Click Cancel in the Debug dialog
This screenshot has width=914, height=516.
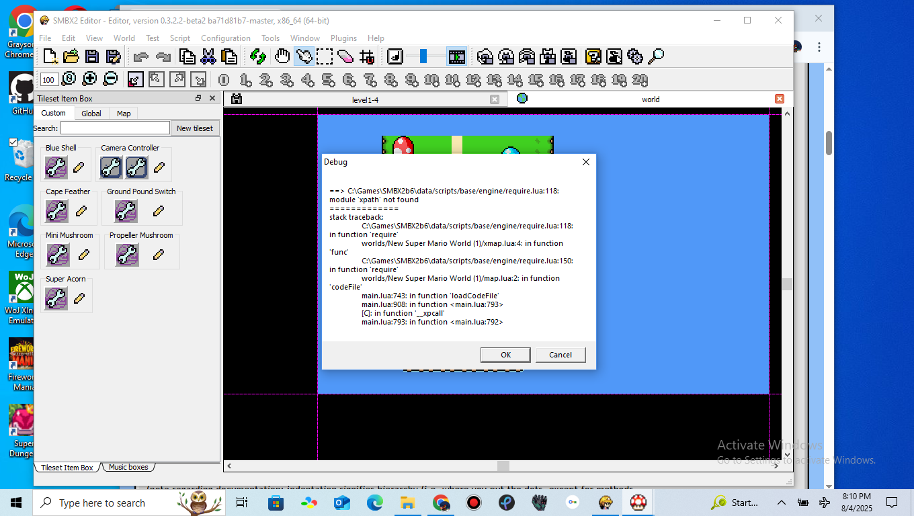coord(560,355)
